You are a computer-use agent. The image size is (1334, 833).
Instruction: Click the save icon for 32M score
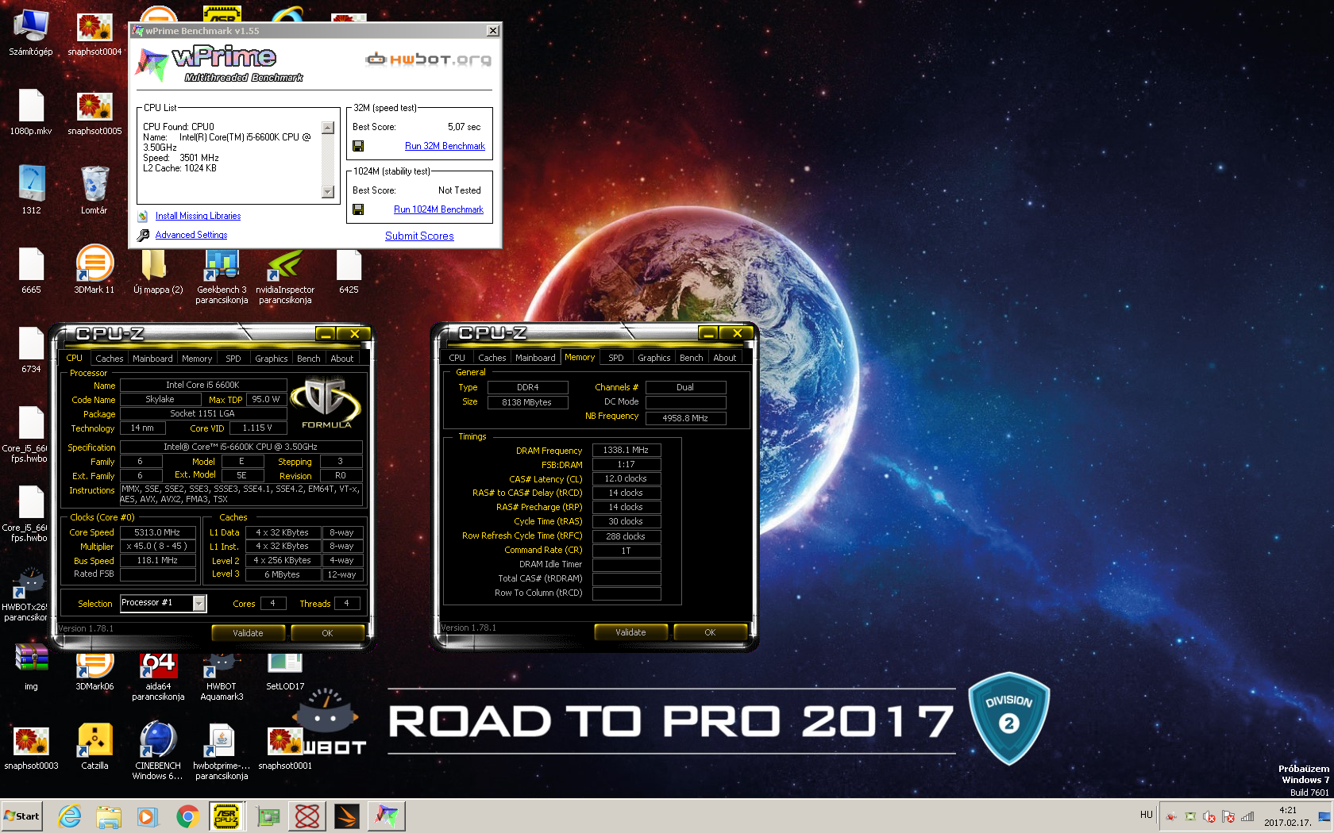358,146
